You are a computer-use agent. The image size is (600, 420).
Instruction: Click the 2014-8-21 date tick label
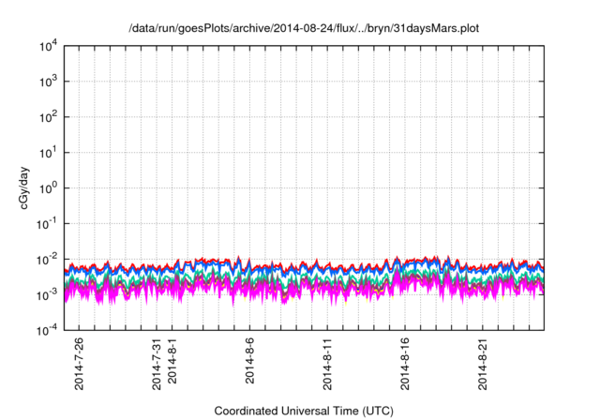483,364
